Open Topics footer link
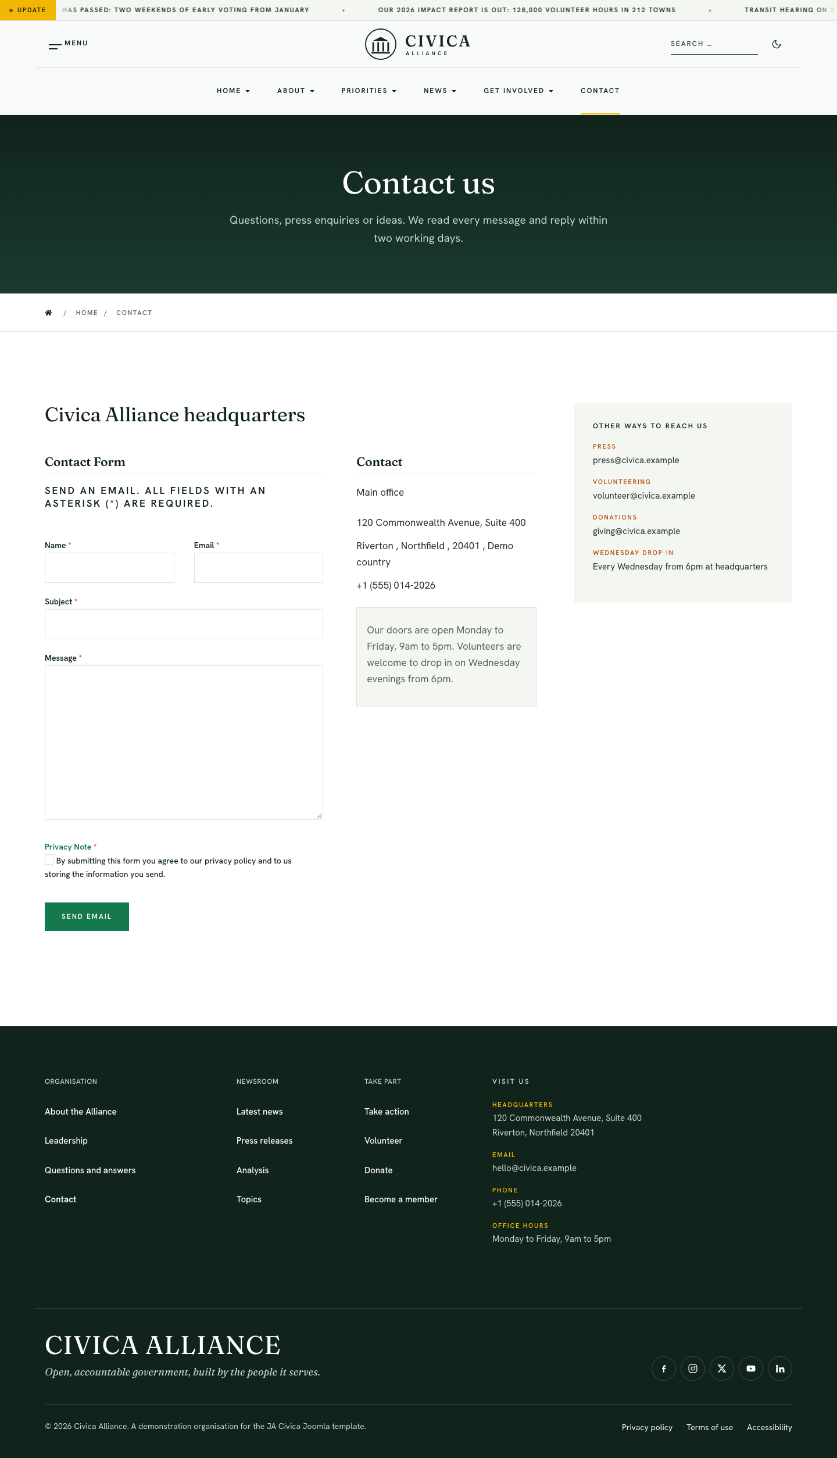The image size is (837, 1458). click(249, 1199)
